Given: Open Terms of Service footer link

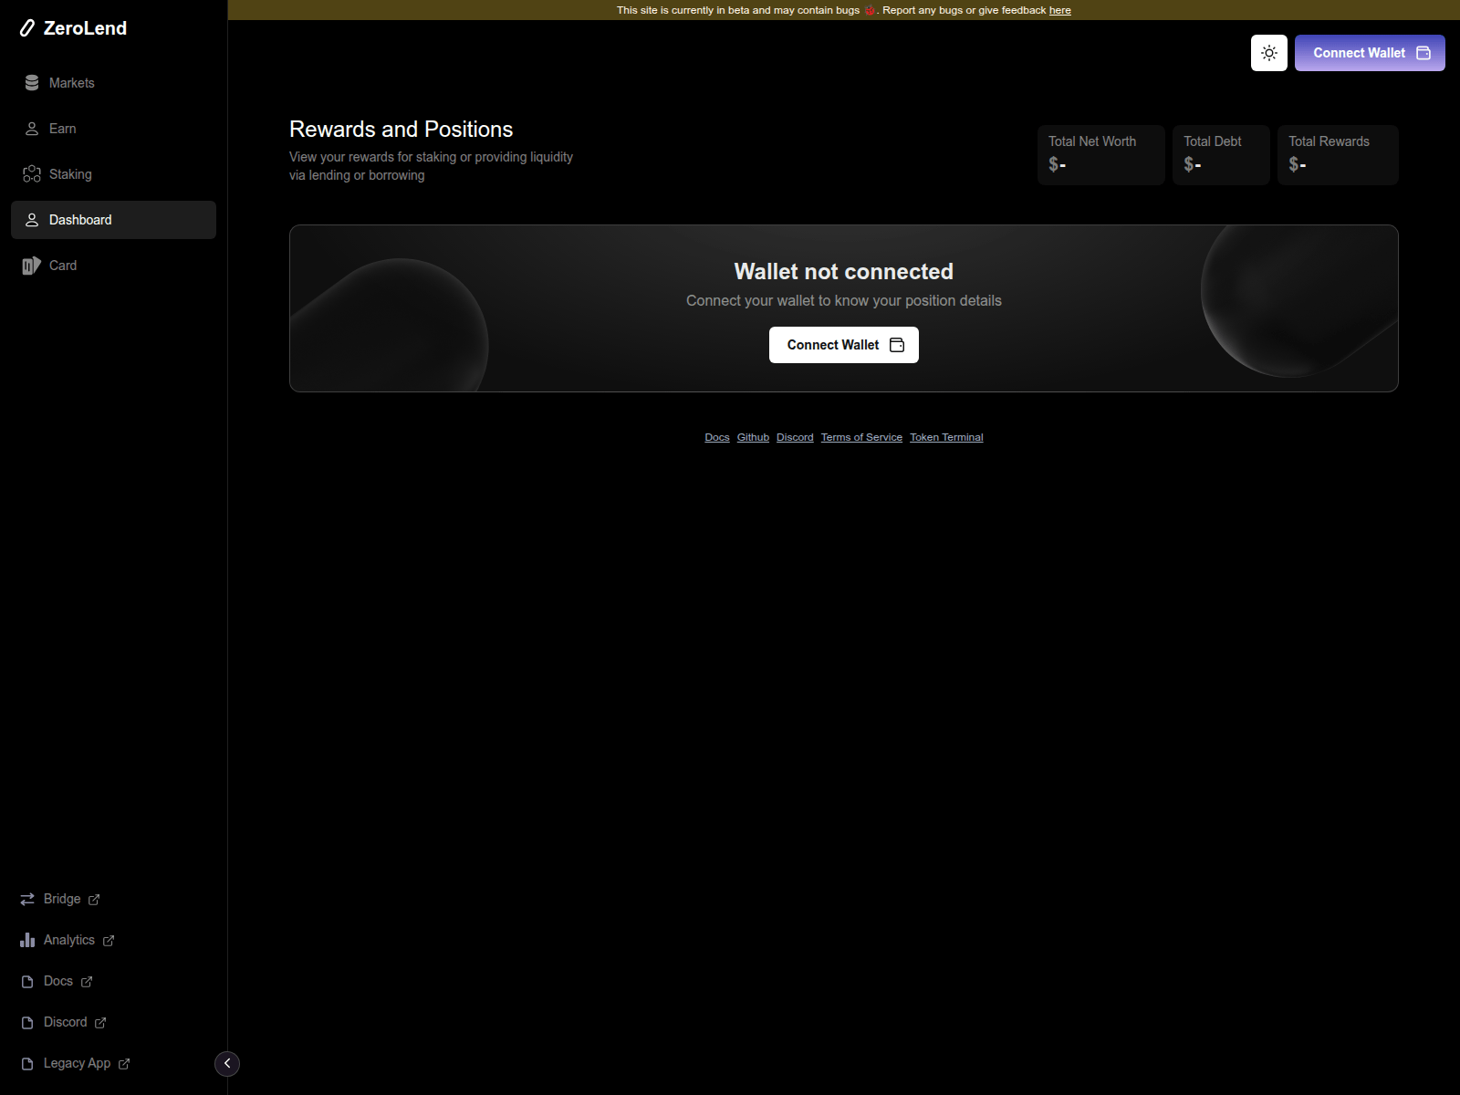Looking at the screenshot, I should click(861, 438).
